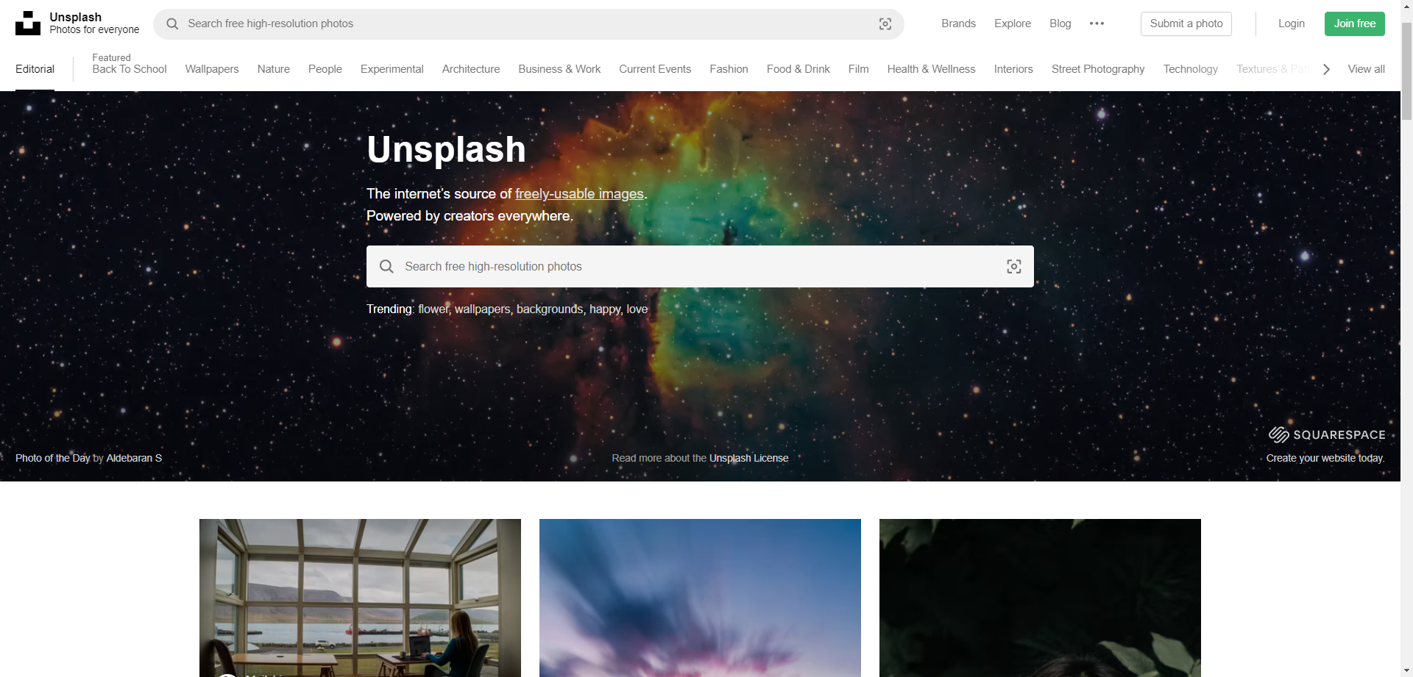Click the green Join free button

(x=1355, y=24)
